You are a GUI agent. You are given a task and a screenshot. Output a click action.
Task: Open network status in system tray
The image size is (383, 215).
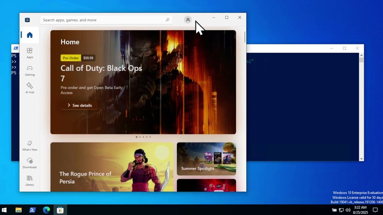(x=341, y=210)
